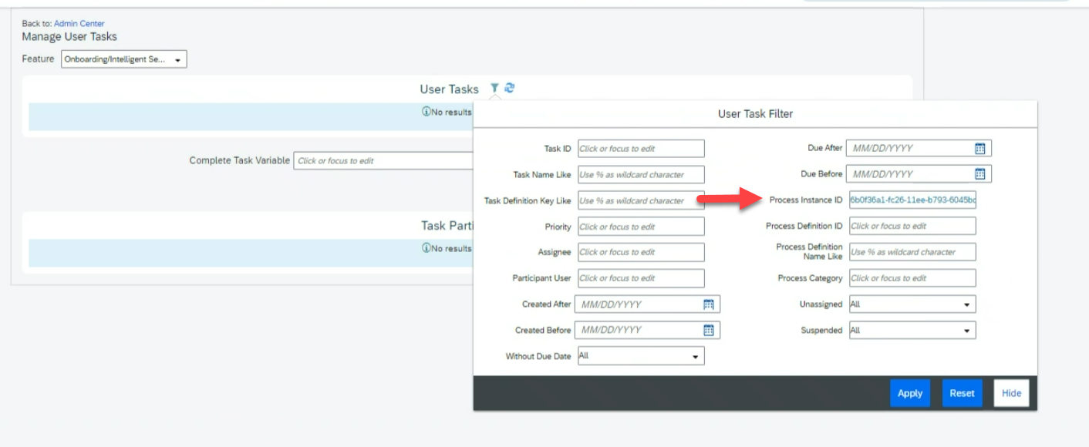
Task: Open the Created Before calendar picker
Action: coord(709,330)
